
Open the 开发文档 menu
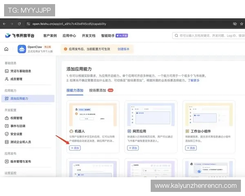click(x=89, y=36)
